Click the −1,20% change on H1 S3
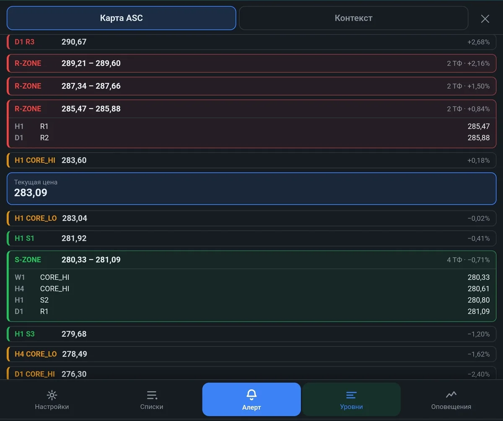Image resolution: width=503 pixels, height=421 pixels. pyautogui.click(x=479, y=334)
